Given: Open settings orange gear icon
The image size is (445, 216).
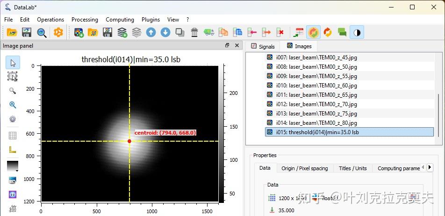Looking at the screenshot, I should (58, 32).
